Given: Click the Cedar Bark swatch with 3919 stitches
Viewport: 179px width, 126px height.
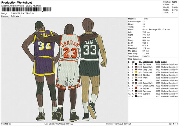Looking at the screenshot, I should (136, 67).
